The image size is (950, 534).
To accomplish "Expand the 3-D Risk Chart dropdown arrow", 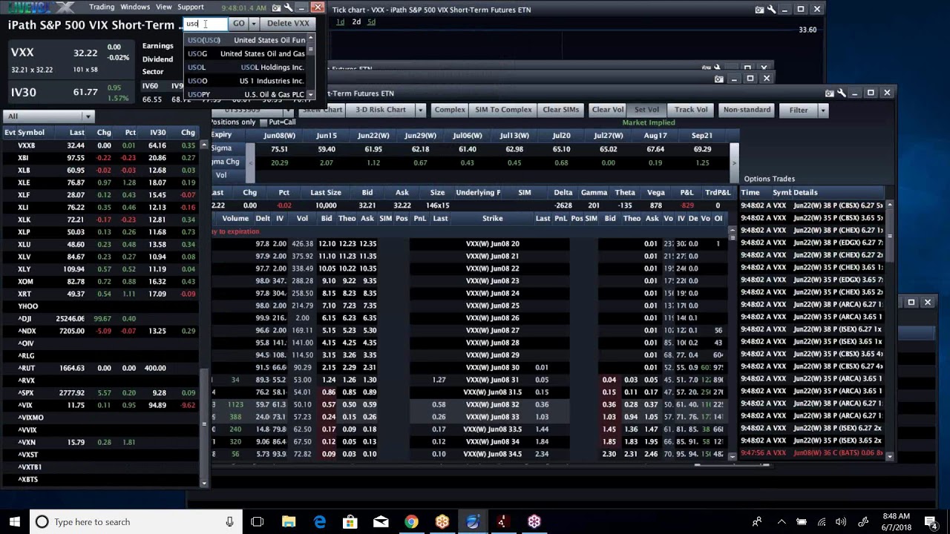I will point(420,110).
